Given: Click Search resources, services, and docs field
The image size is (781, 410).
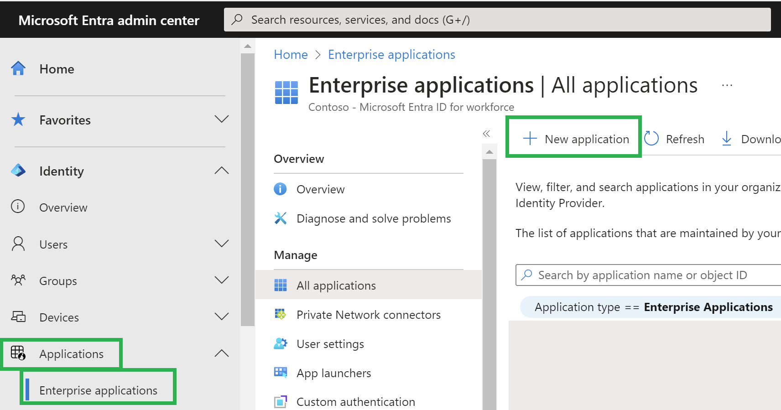Looking at the screenshot, I should [497, 20].
